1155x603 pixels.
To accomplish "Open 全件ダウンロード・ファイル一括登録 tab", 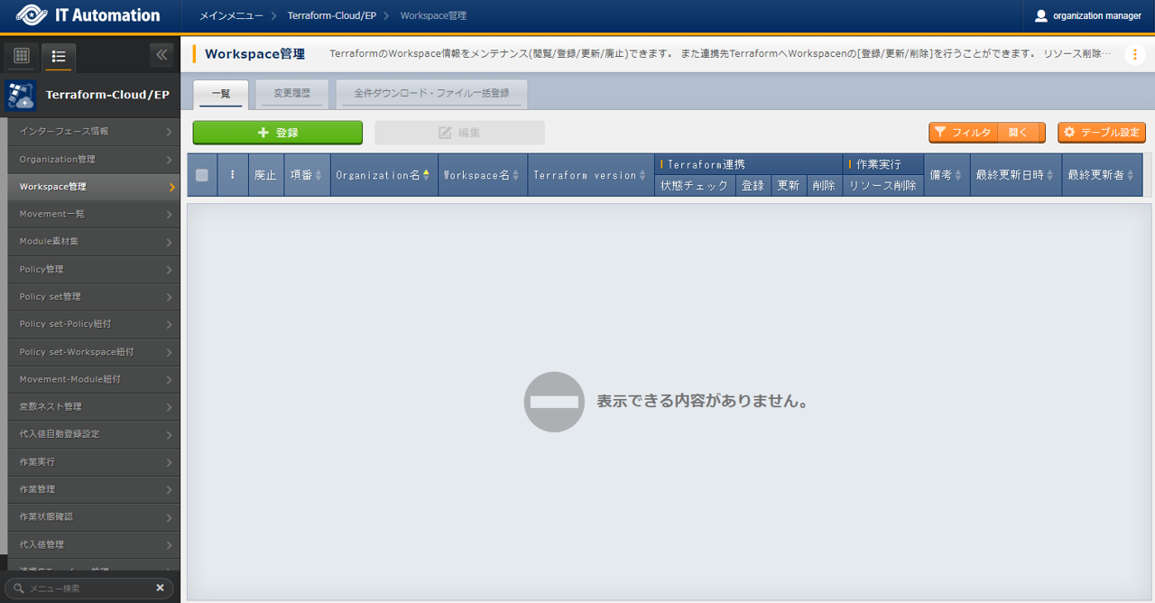I will click(x=431, y=93).
